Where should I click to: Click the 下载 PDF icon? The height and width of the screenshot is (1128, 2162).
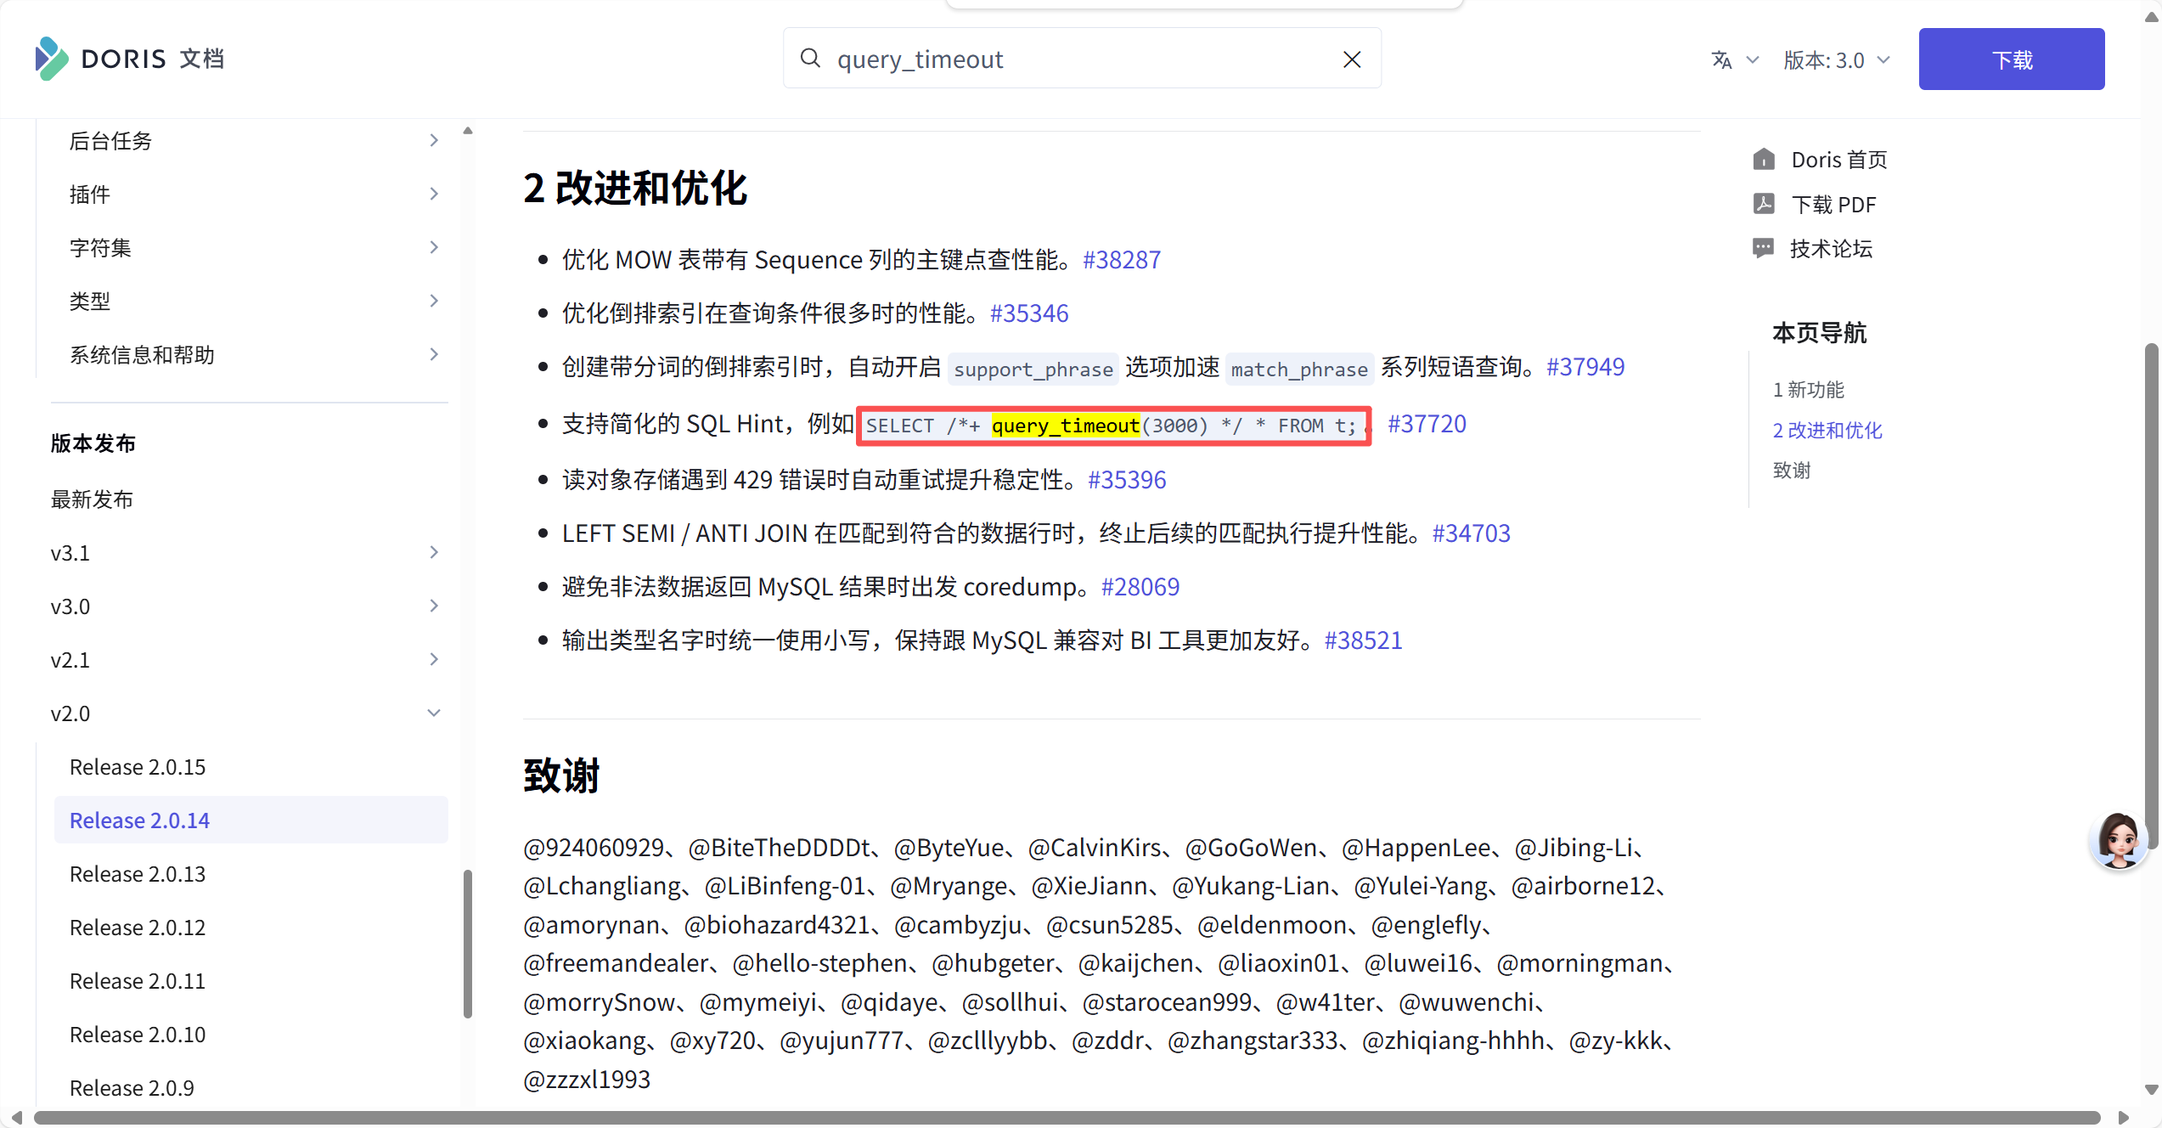click(1764, 204)
